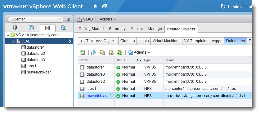Collapse the VLAB tree node
Screen dimensions: 260x115
coord(14,42)
